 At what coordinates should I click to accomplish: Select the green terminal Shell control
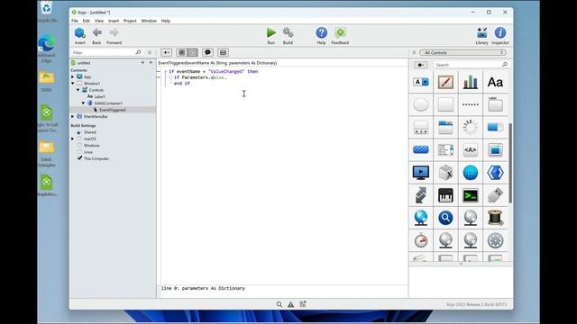coord(471,195)
